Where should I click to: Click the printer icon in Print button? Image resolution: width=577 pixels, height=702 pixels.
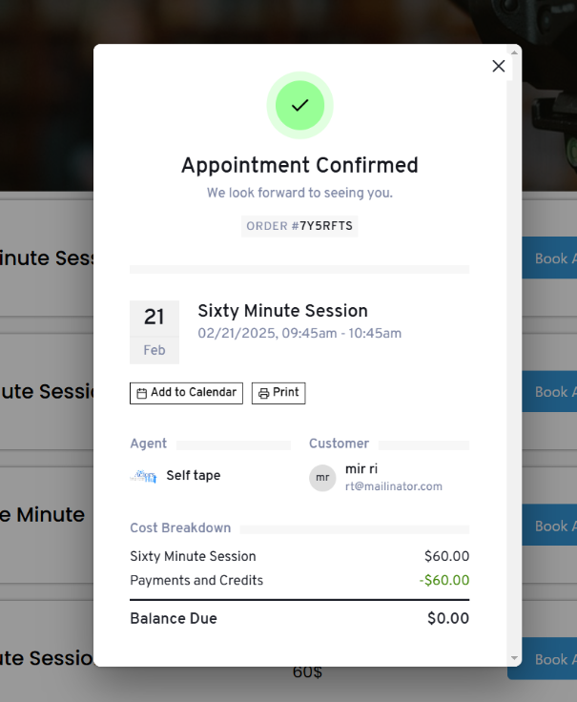(x=263, y=393)
